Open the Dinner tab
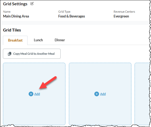The width and height of the screenshot is (151, 127). [x=60, y=40]
